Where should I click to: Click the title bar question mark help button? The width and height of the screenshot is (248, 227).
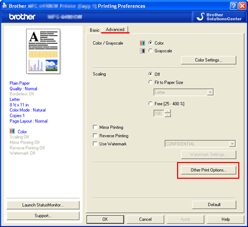tap(233, 6)
